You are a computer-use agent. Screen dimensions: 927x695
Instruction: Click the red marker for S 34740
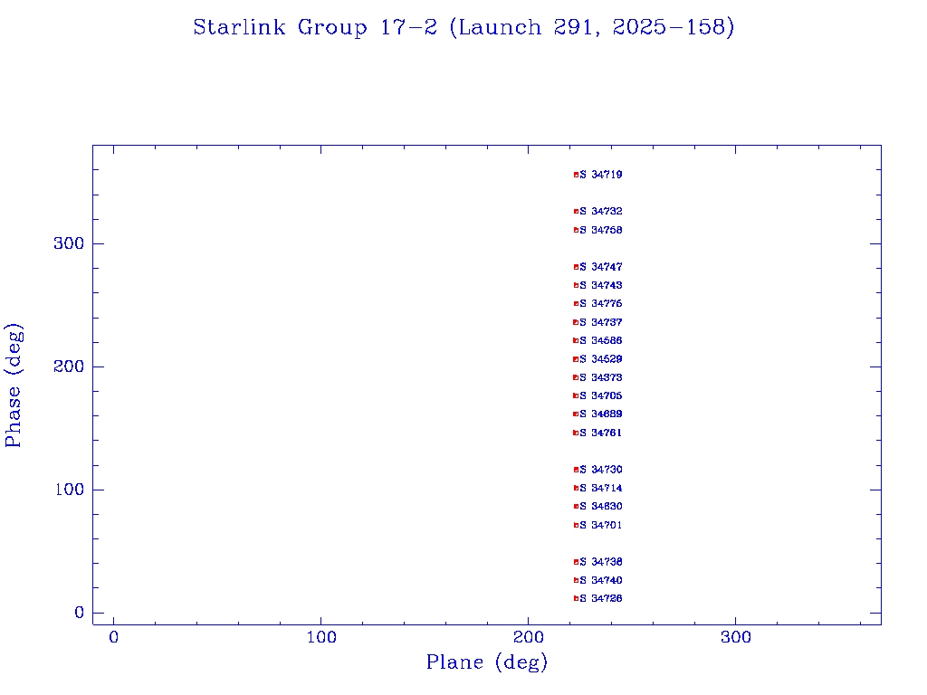pyautogui.click(x=576, y=580)
